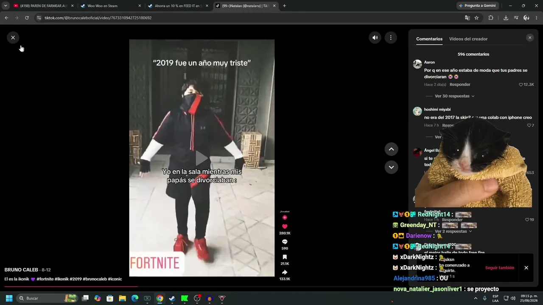The width and height of the screenshot is (543, 305).
Task: Reply to Aaron's comment
Action: pyautogui.click(x=460, y=85)
